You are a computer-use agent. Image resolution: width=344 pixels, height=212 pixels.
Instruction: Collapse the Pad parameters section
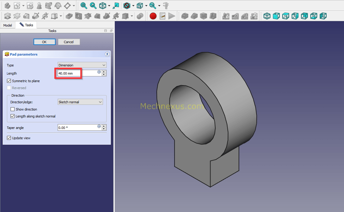pos(107,54)
